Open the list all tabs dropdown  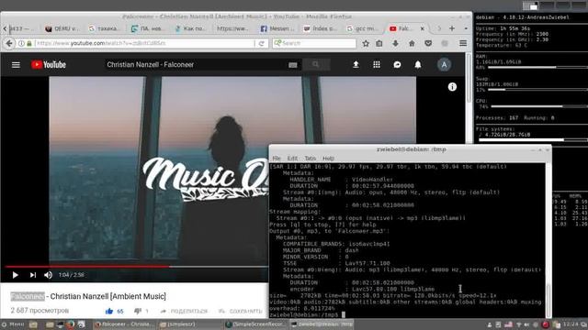[x=466, y=28]
